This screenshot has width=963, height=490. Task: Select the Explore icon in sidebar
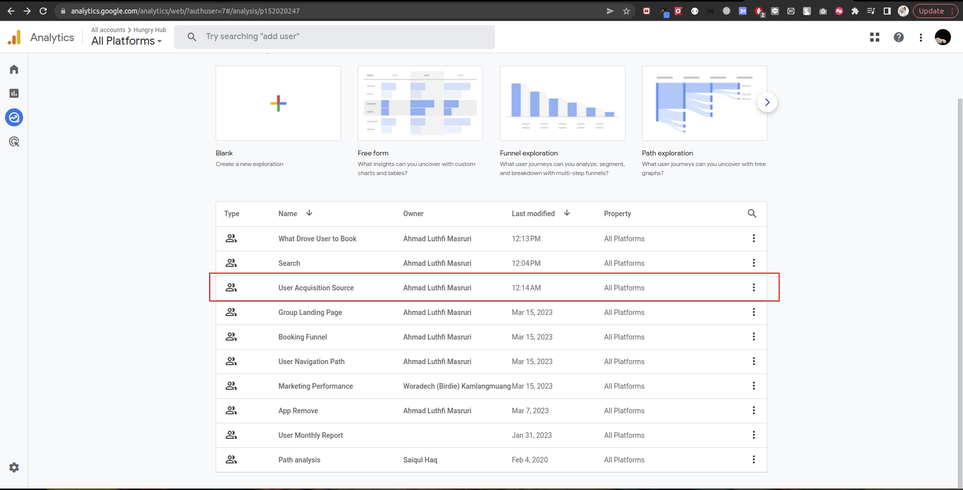[x=14, y=117]
